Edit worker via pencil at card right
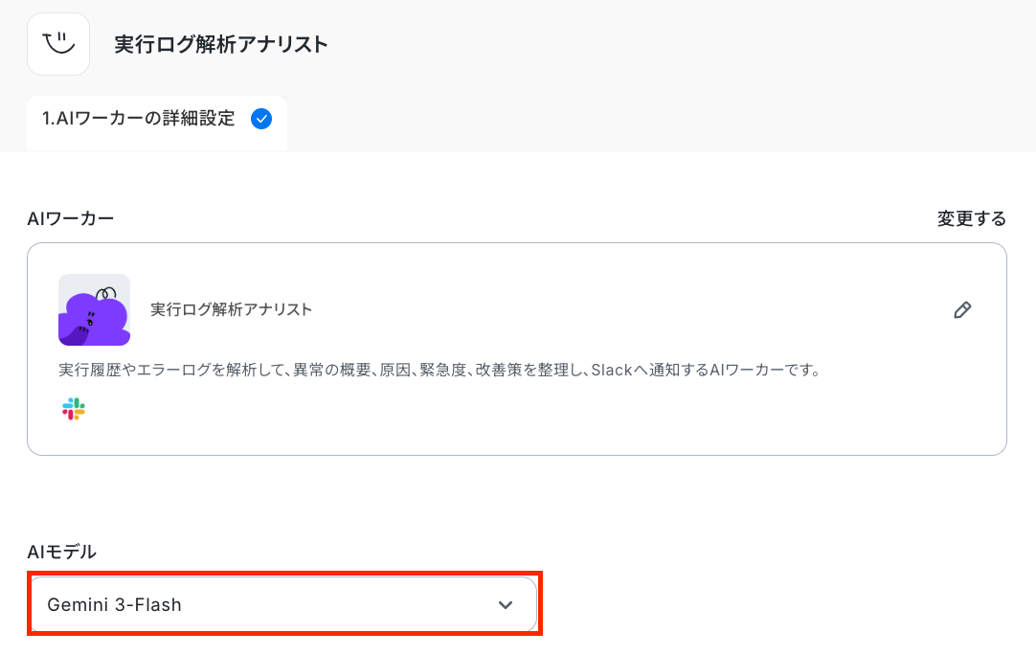The height and width of the screenshot is (655, 1036). 962,310
